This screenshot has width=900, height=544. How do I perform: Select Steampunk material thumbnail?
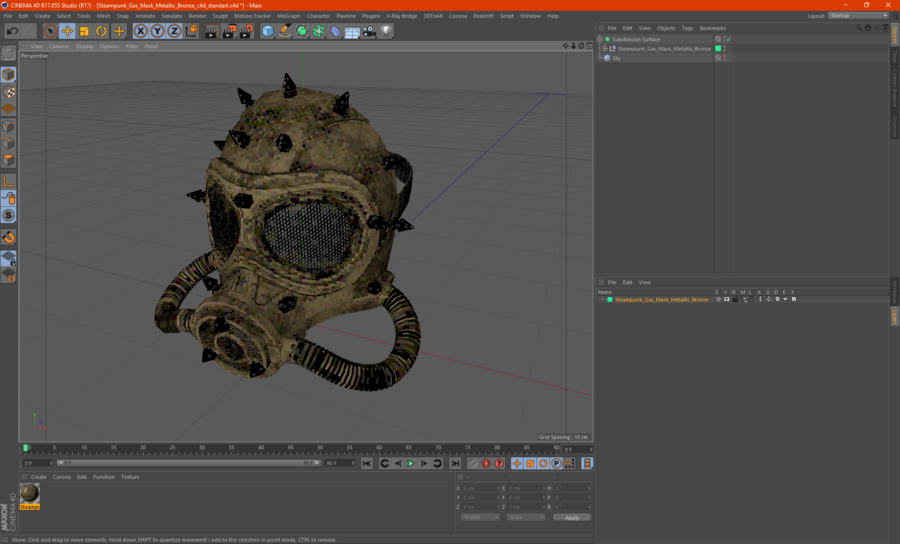click(x=30, y=494)
